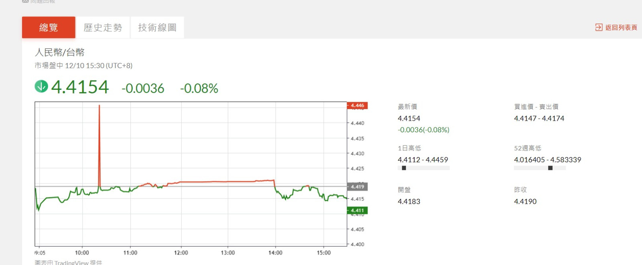Click the 昨收 value 4.4190
Image resolution: width=642 pixels, height=265 pixels.
(525, 201)
